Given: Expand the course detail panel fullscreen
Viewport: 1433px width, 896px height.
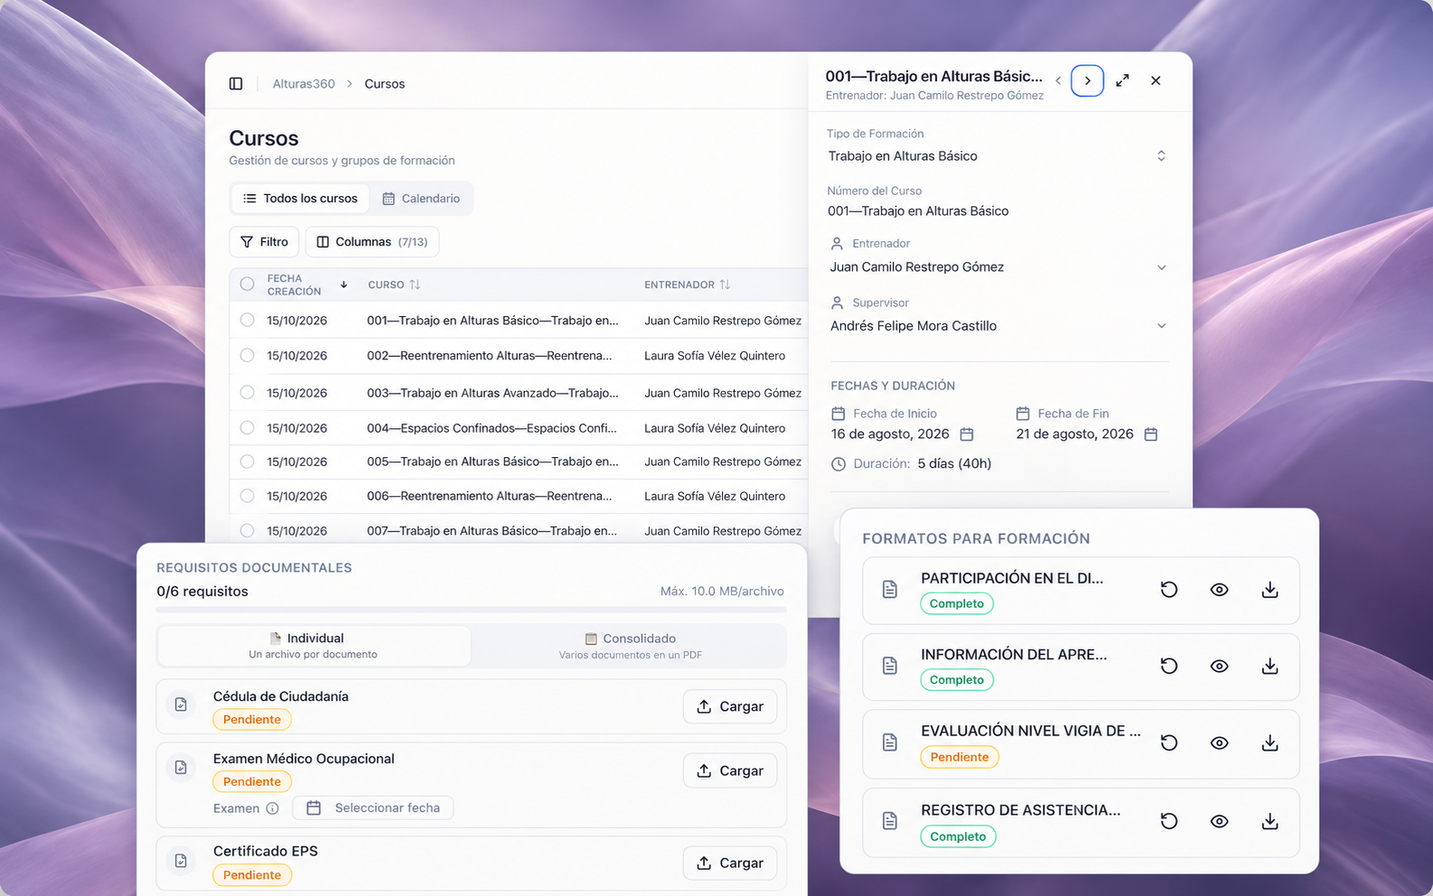Looking at the screenshot, I should click(x=1122, y=80).
